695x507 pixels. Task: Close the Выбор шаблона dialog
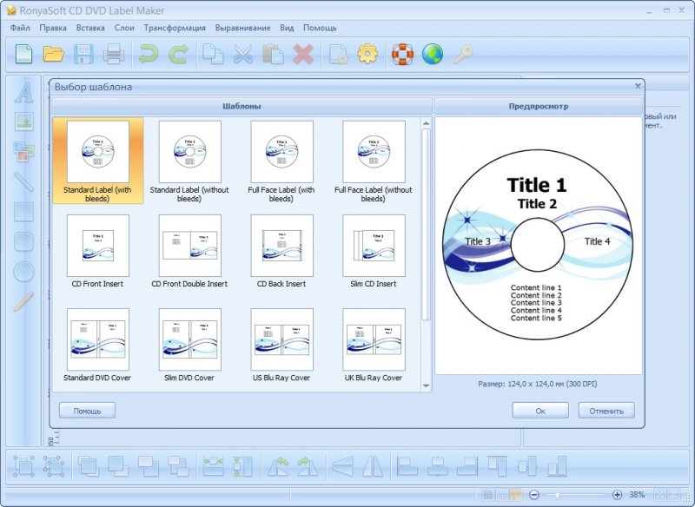point(638,86)
